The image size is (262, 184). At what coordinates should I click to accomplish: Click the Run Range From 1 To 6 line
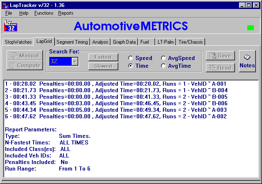click(x=47, y=168)
